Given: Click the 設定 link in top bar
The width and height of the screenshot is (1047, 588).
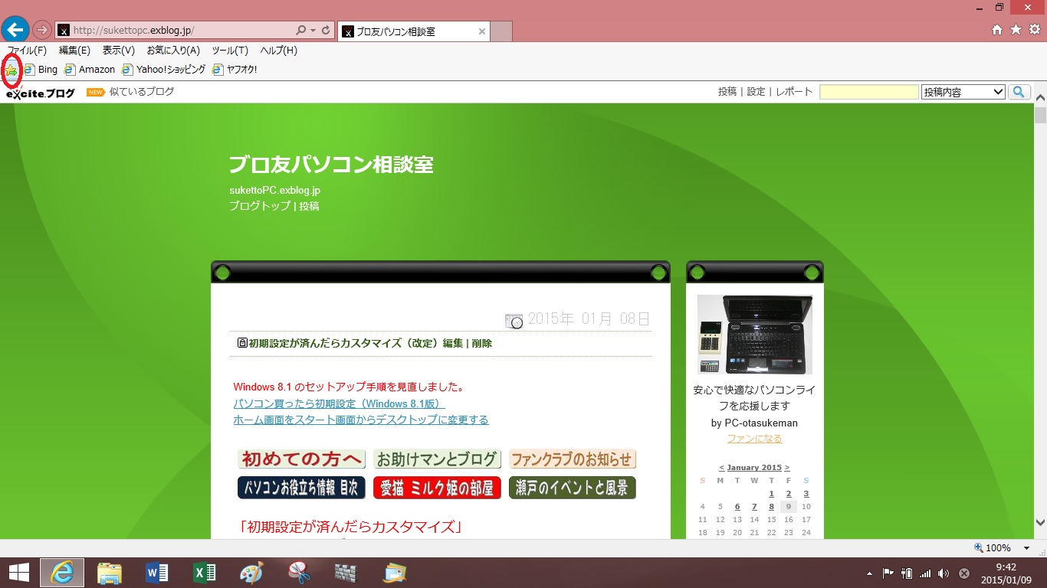Looking at the screenshot, I should tap(756, 92).
